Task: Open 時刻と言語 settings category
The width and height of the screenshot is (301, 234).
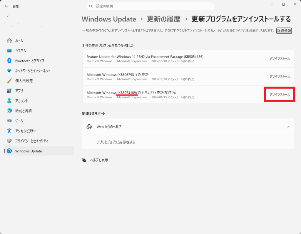Action: coord(23,111)
